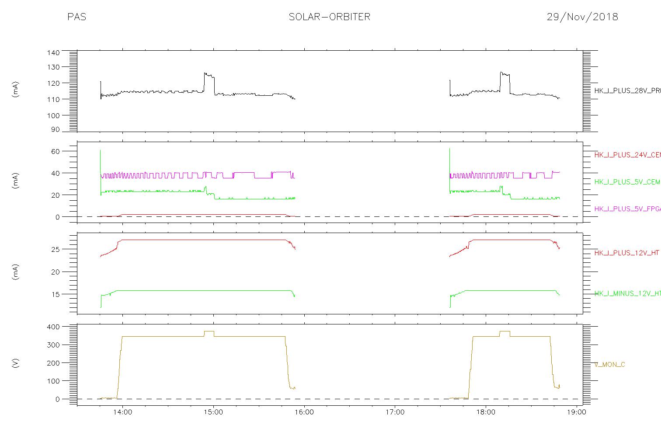661x446 pixels.
Task: Click the 14:00 time axis label
Action: point(122,412)
